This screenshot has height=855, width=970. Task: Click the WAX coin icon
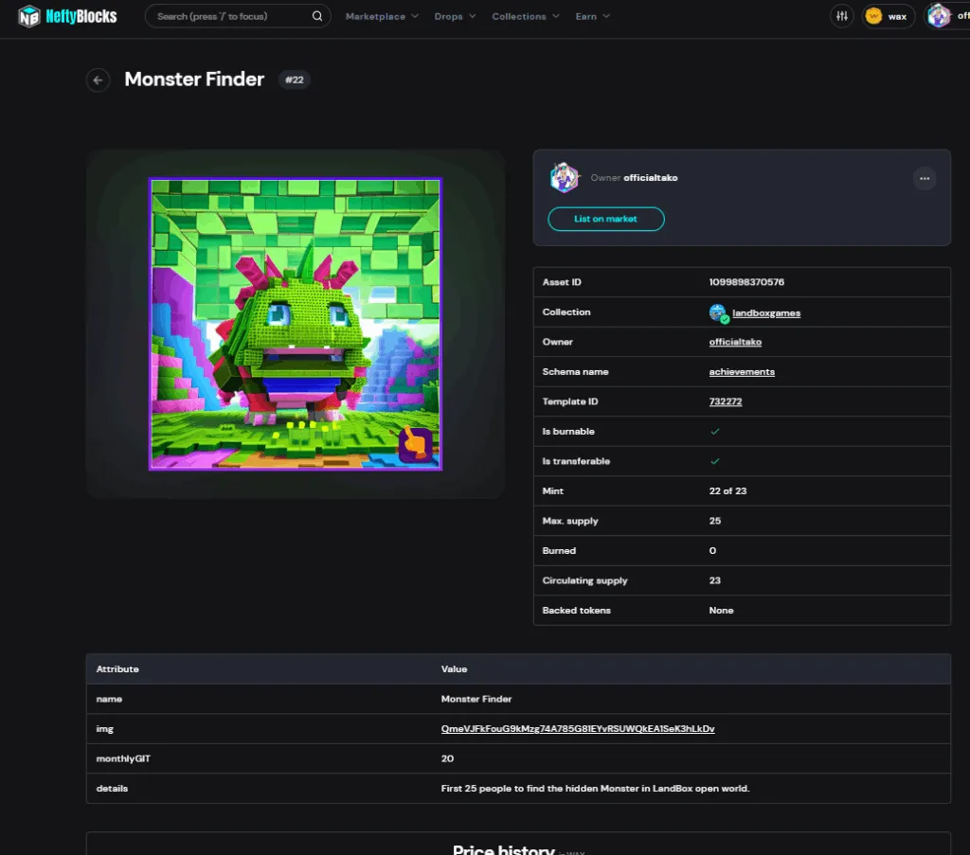[873, 16]
